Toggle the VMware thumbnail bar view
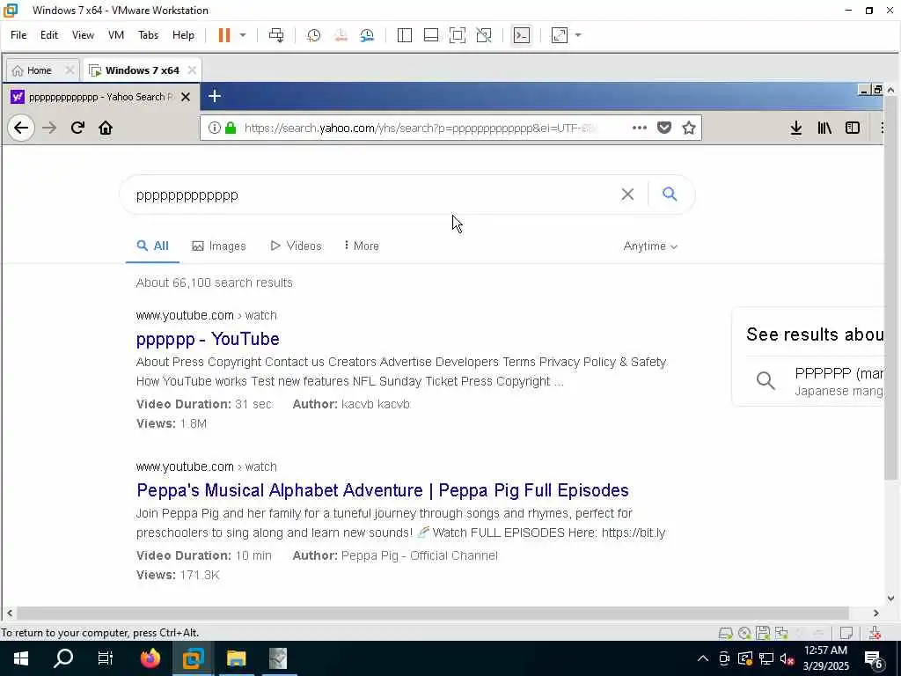 [431, 35]
